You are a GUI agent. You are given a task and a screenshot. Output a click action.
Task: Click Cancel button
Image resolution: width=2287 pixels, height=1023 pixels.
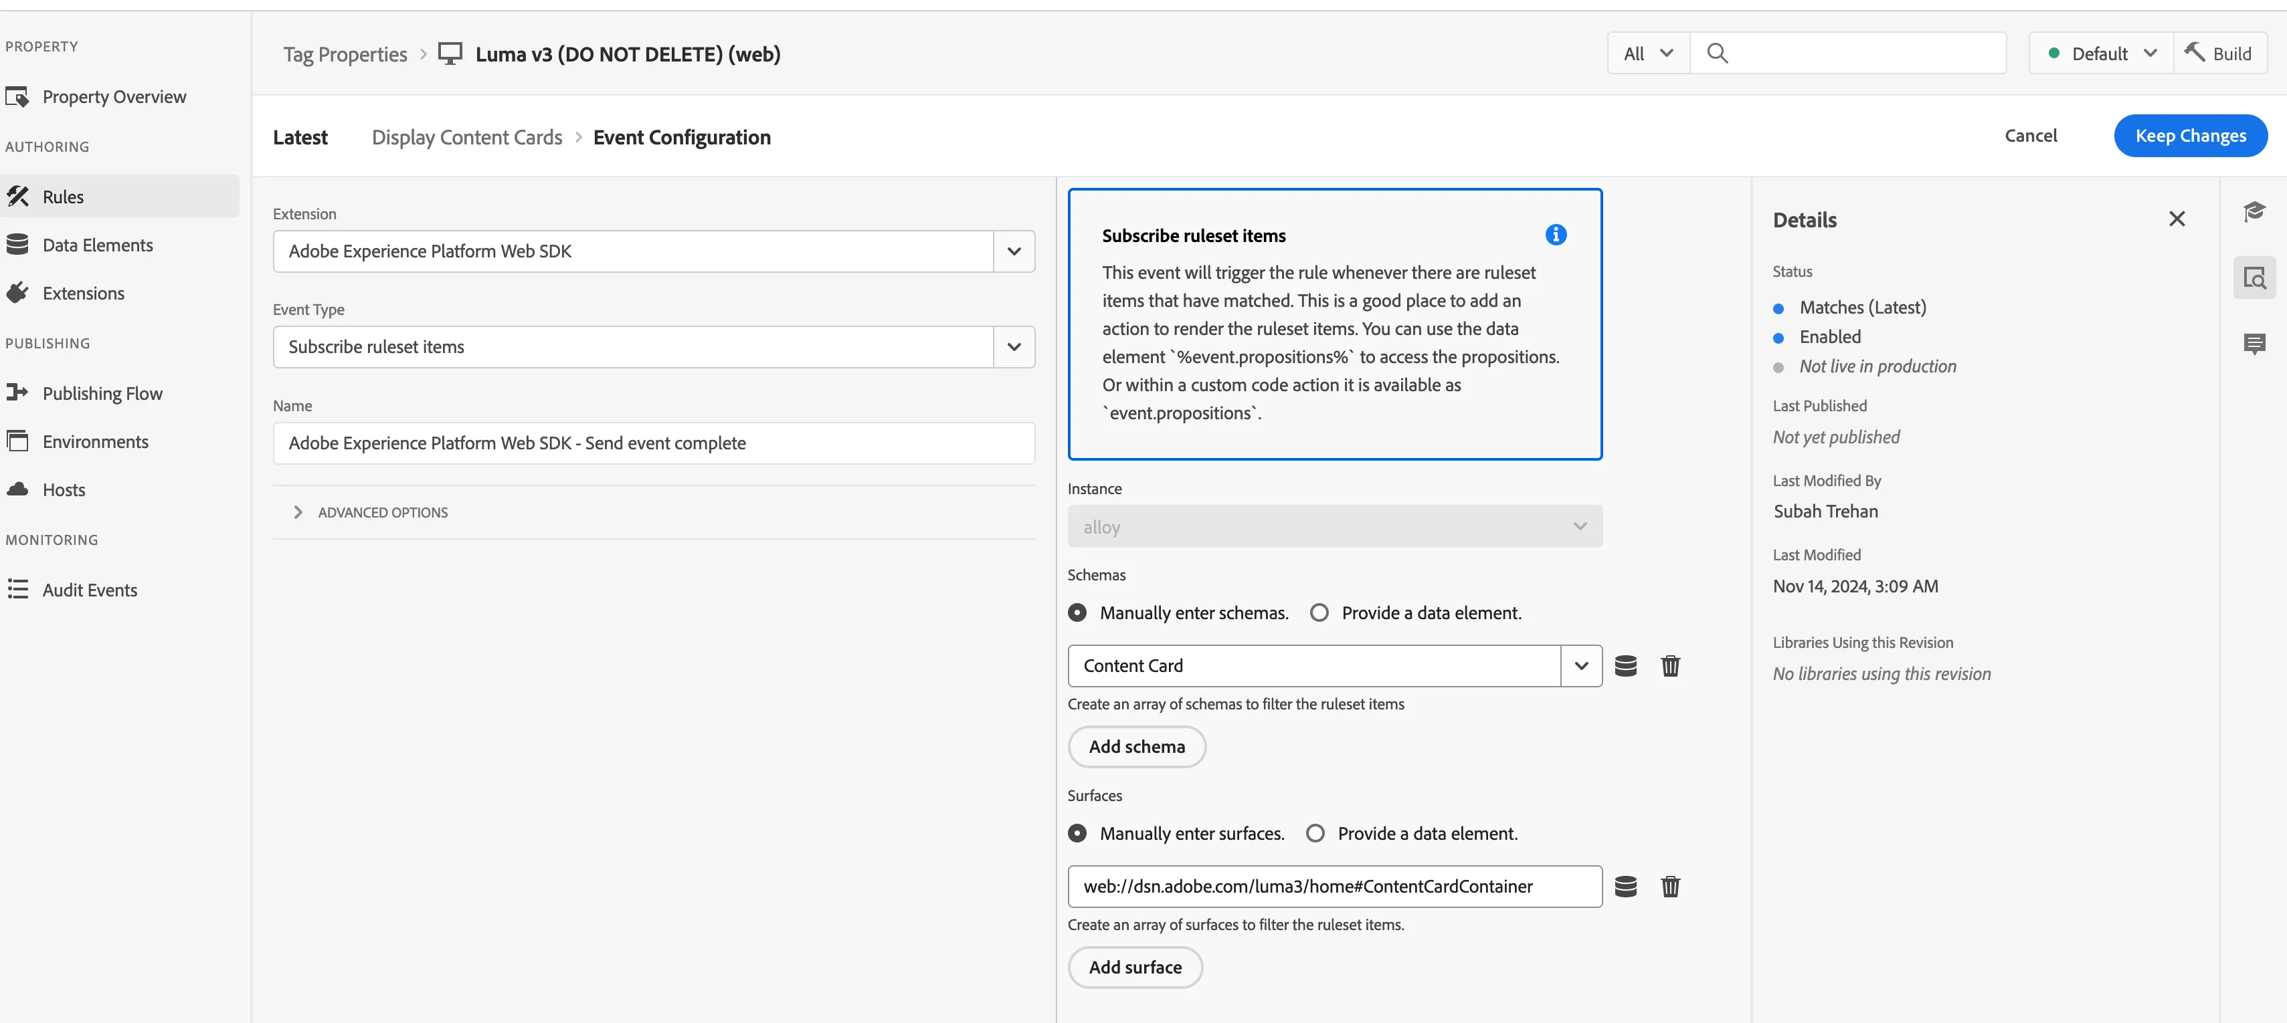point(2031,136)
